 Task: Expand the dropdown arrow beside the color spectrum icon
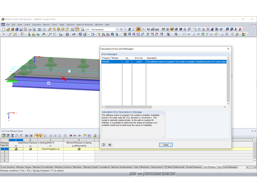[x=247, y=34]
